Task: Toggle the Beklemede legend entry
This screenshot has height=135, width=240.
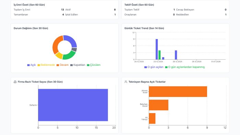Action: (46, 65)
